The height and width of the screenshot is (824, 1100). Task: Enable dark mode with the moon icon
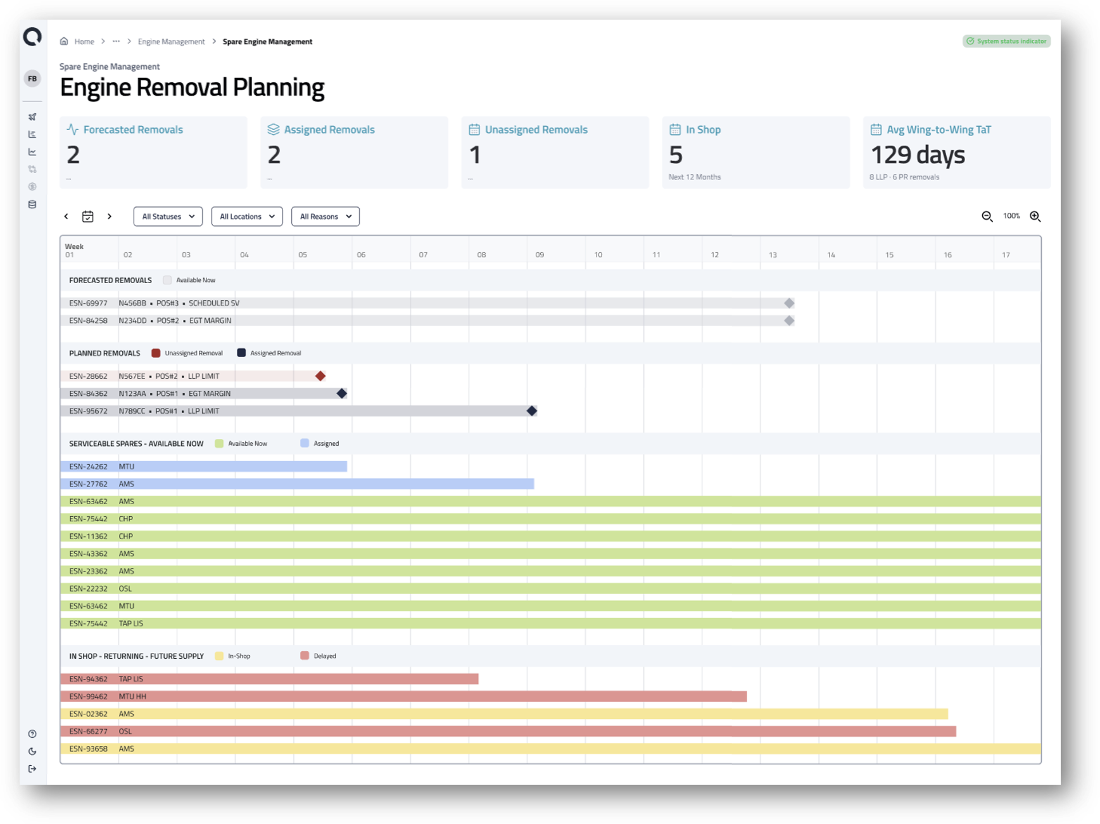click(32, 751)
